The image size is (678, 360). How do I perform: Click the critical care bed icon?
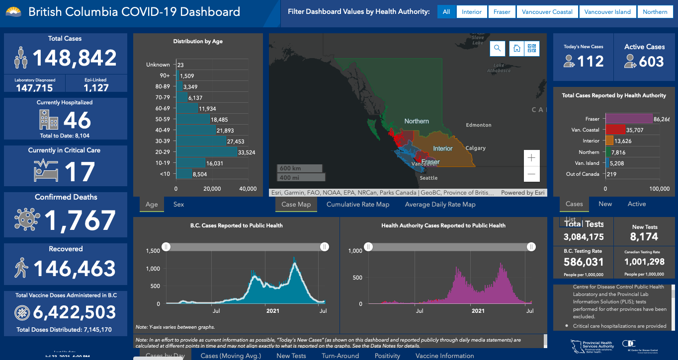pyautogui.click(x=46, y=170)
